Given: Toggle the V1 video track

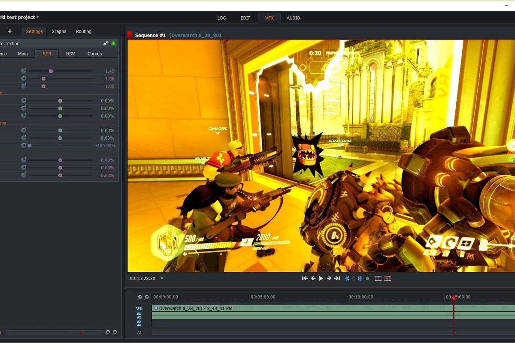Looking at the screenshot, I should [x=139, y=308].
